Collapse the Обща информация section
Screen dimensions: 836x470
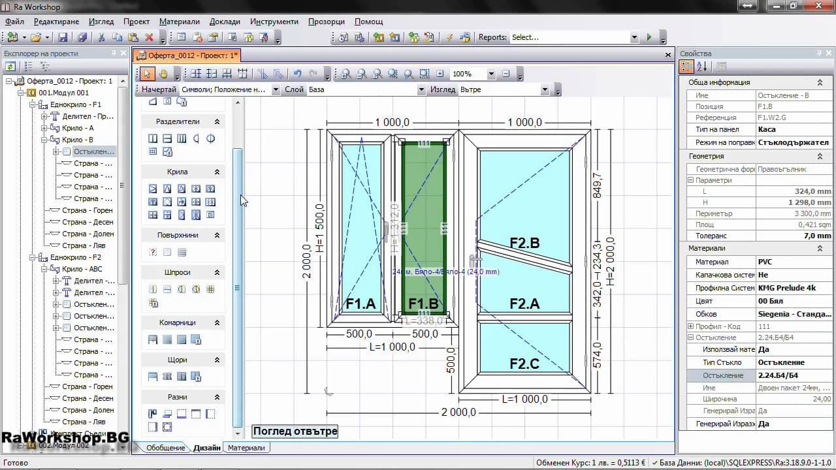820,82
